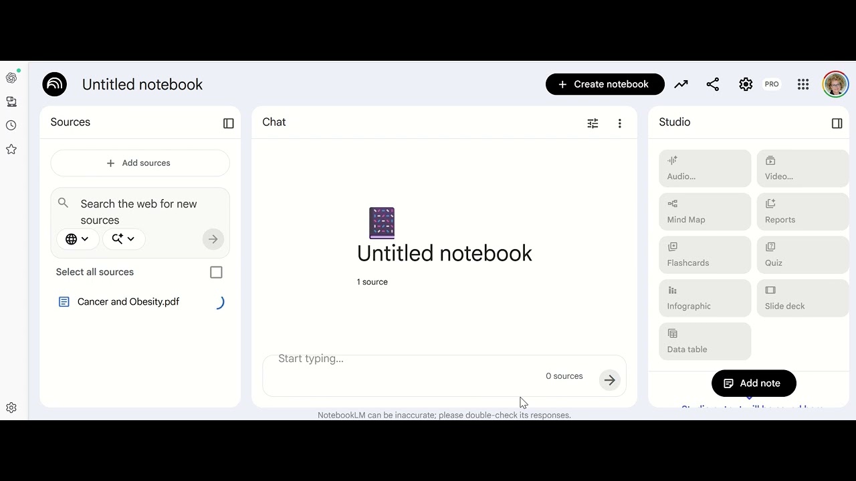Generate an Audio overview
The image size is (856, 481).
pyautogui.click(x=705, y=168)
